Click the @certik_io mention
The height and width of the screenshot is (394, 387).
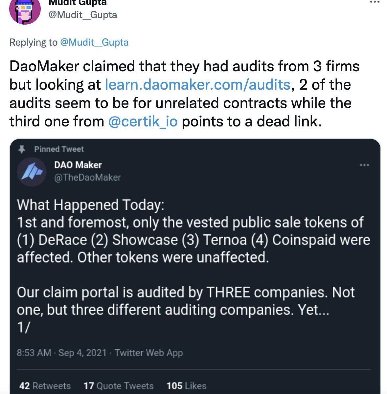click(143, 121)
